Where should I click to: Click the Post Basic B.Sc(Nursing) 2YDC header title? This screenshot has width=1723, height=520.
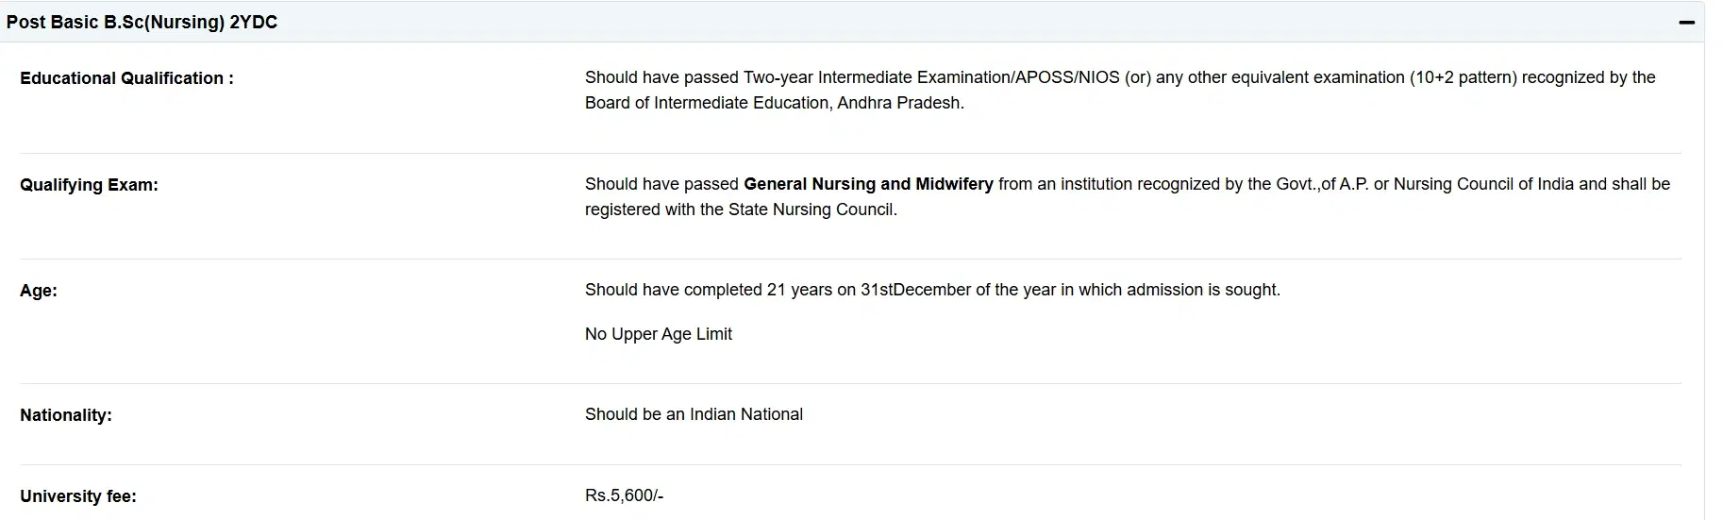142,22
